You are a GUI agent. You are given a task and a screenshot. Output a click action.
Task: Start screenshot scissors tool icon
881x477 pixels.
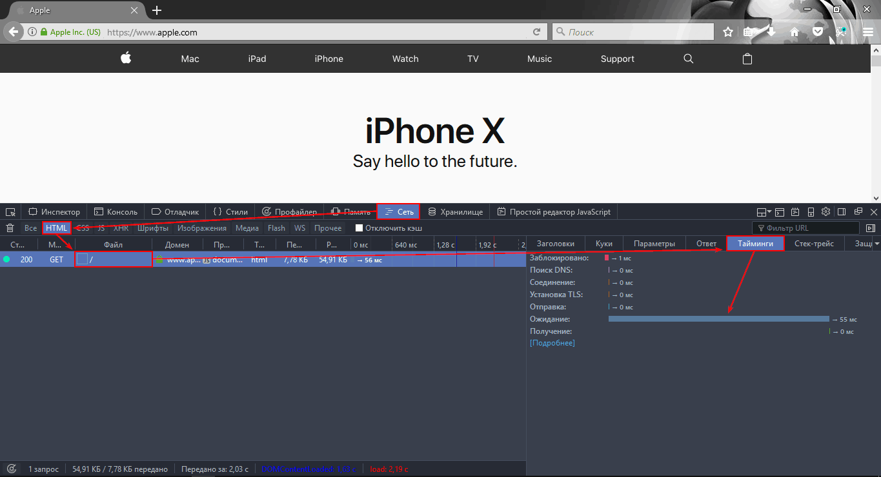coord(841,32)
